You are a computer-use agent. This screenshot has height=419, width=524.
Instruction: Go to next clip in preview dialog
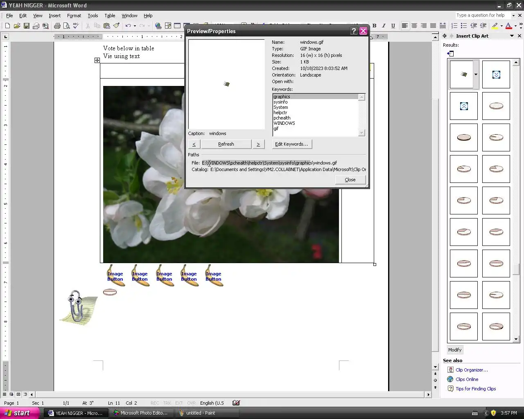point(258,144)
